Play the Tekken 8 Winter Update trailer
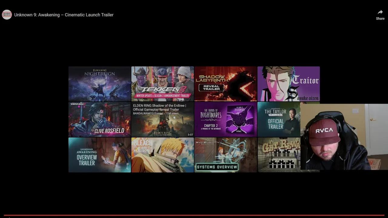The image size is (388, 218). (x=162, y=84)
